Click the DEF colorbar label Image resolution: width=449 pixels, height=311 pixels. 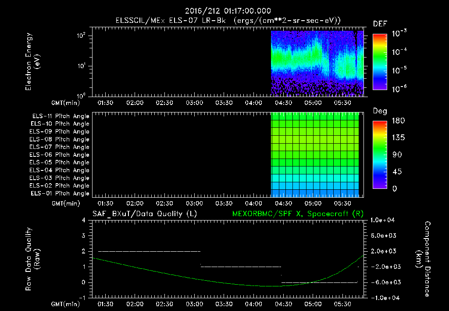click(380, 24)
